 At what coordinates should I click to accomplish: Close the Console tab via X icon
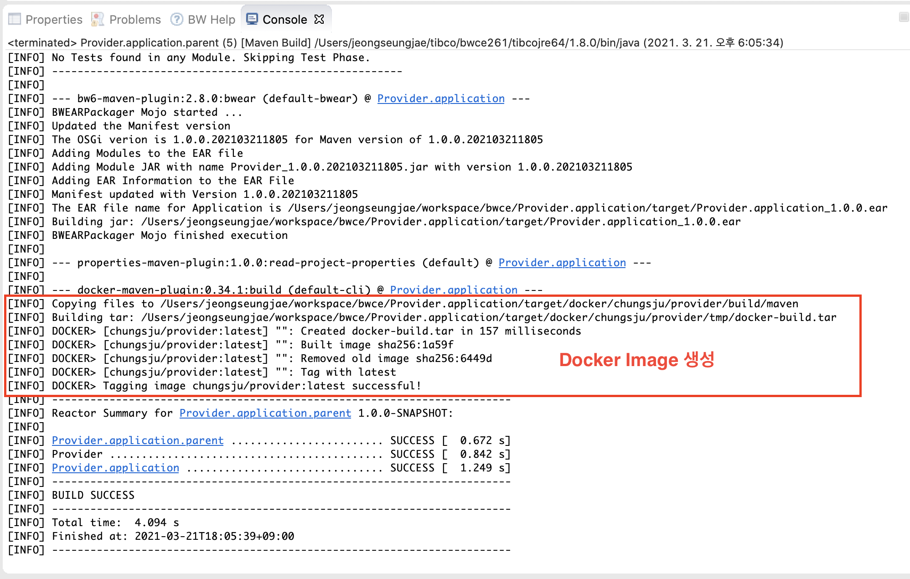tap(319, 19)
